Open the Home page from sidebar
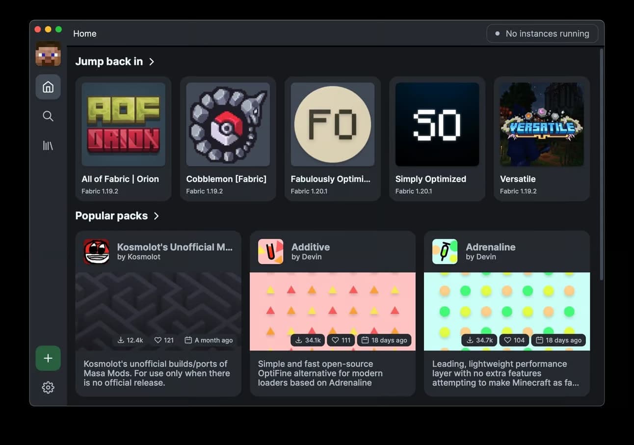Image resolution: width=634 pixels, height=445 pixels. [x=48, y=87]
